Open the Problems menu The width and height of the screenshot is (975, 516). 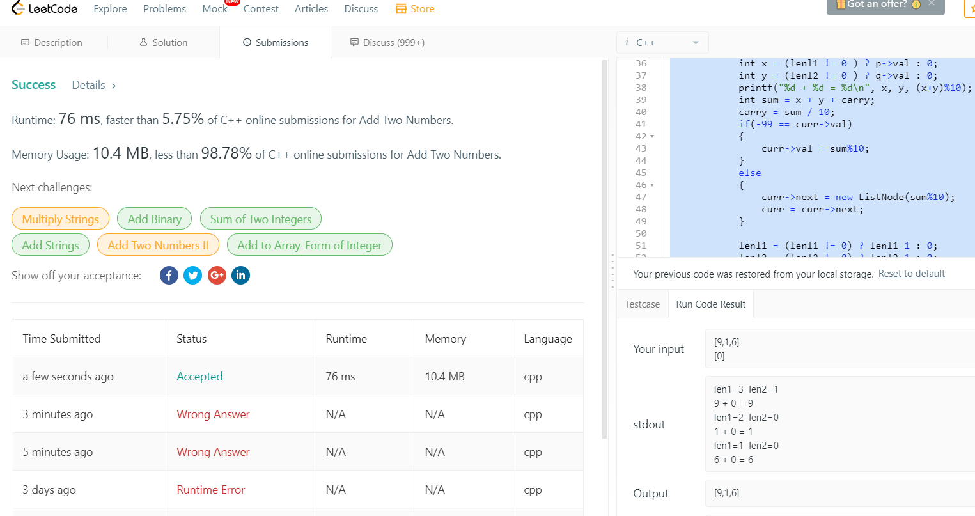tap(164, 9)
